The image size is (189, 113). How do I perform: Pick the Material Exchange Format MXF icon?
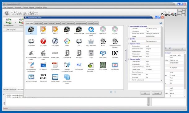pos(67,65)
